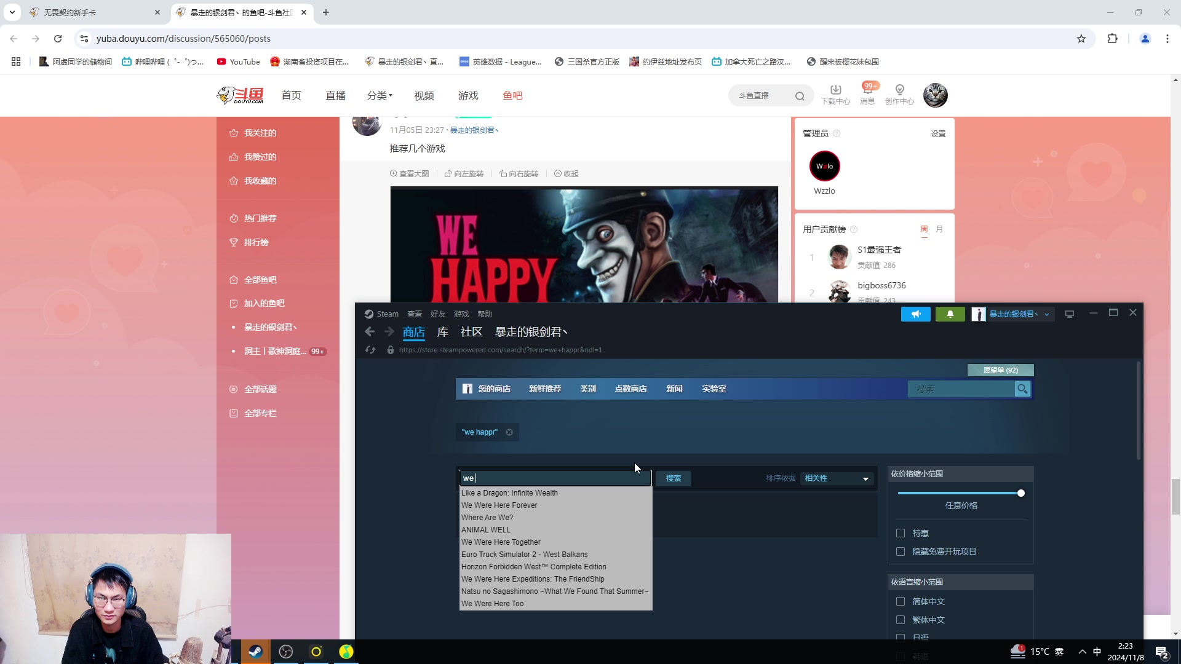Bookmark this page with star icon
Screen dimensions: 1181x664
[x=1081, y=39]
